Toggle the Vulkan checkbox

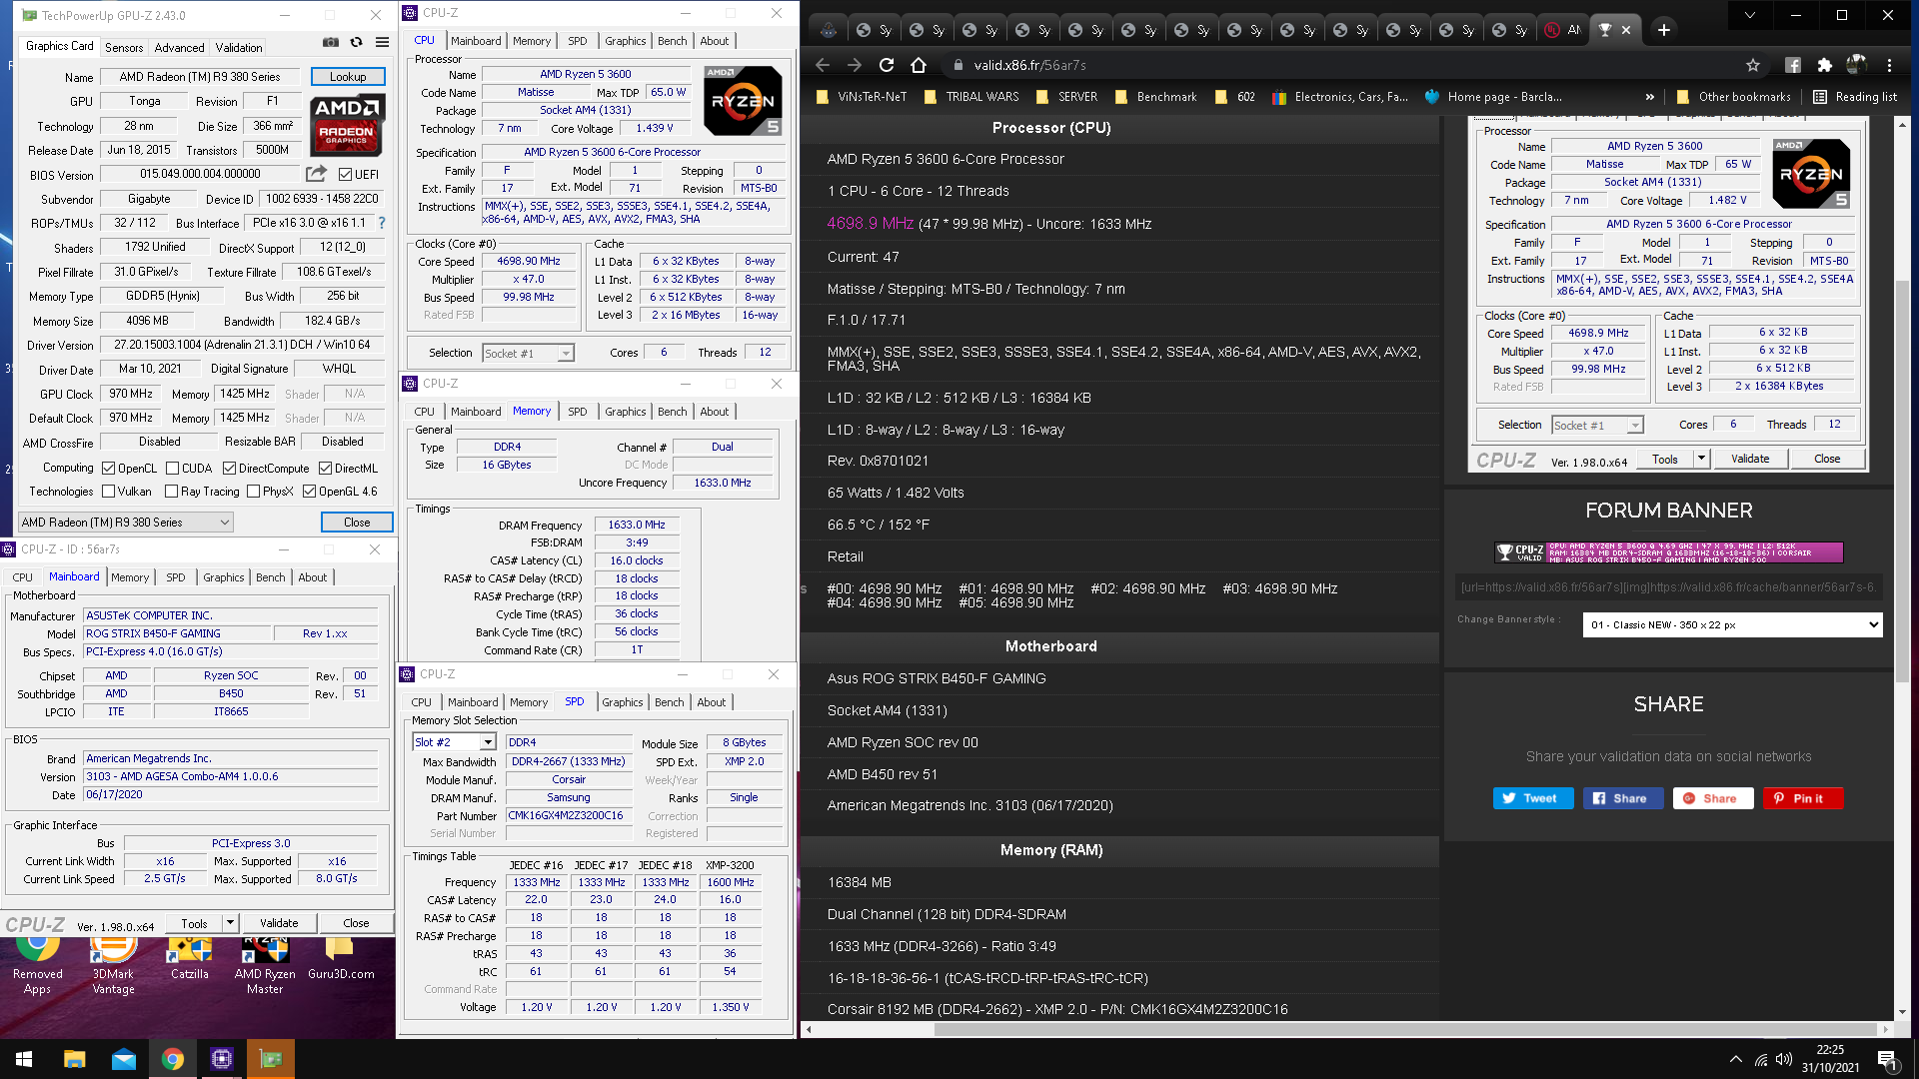(108, 491)
